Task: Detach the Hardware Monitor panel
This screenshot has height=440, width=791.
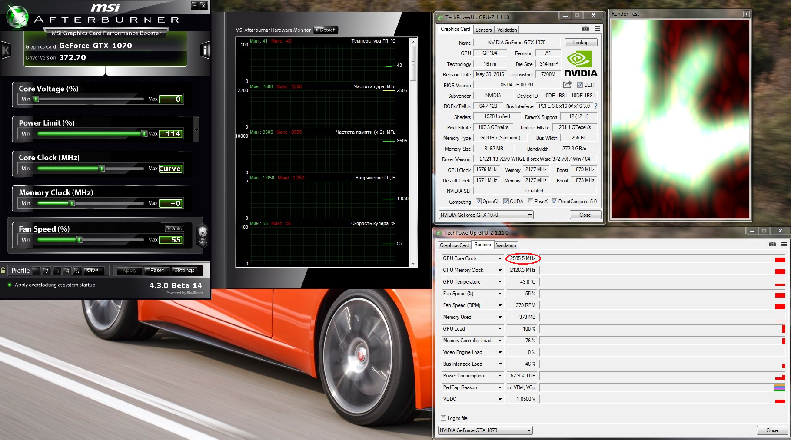Action: [x=326, y=30]
